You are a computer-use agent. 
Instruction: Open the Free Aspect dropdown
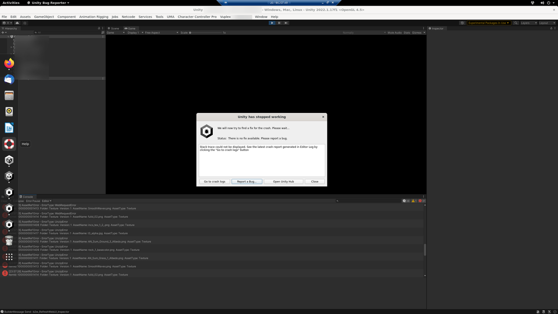(x=162, y=33)
